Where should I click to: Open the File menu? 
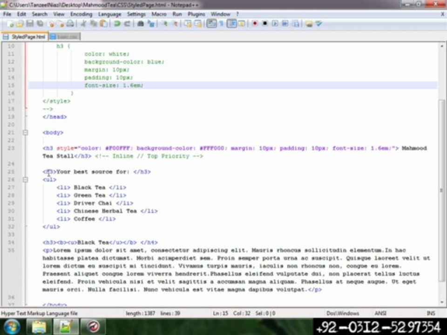7,14
